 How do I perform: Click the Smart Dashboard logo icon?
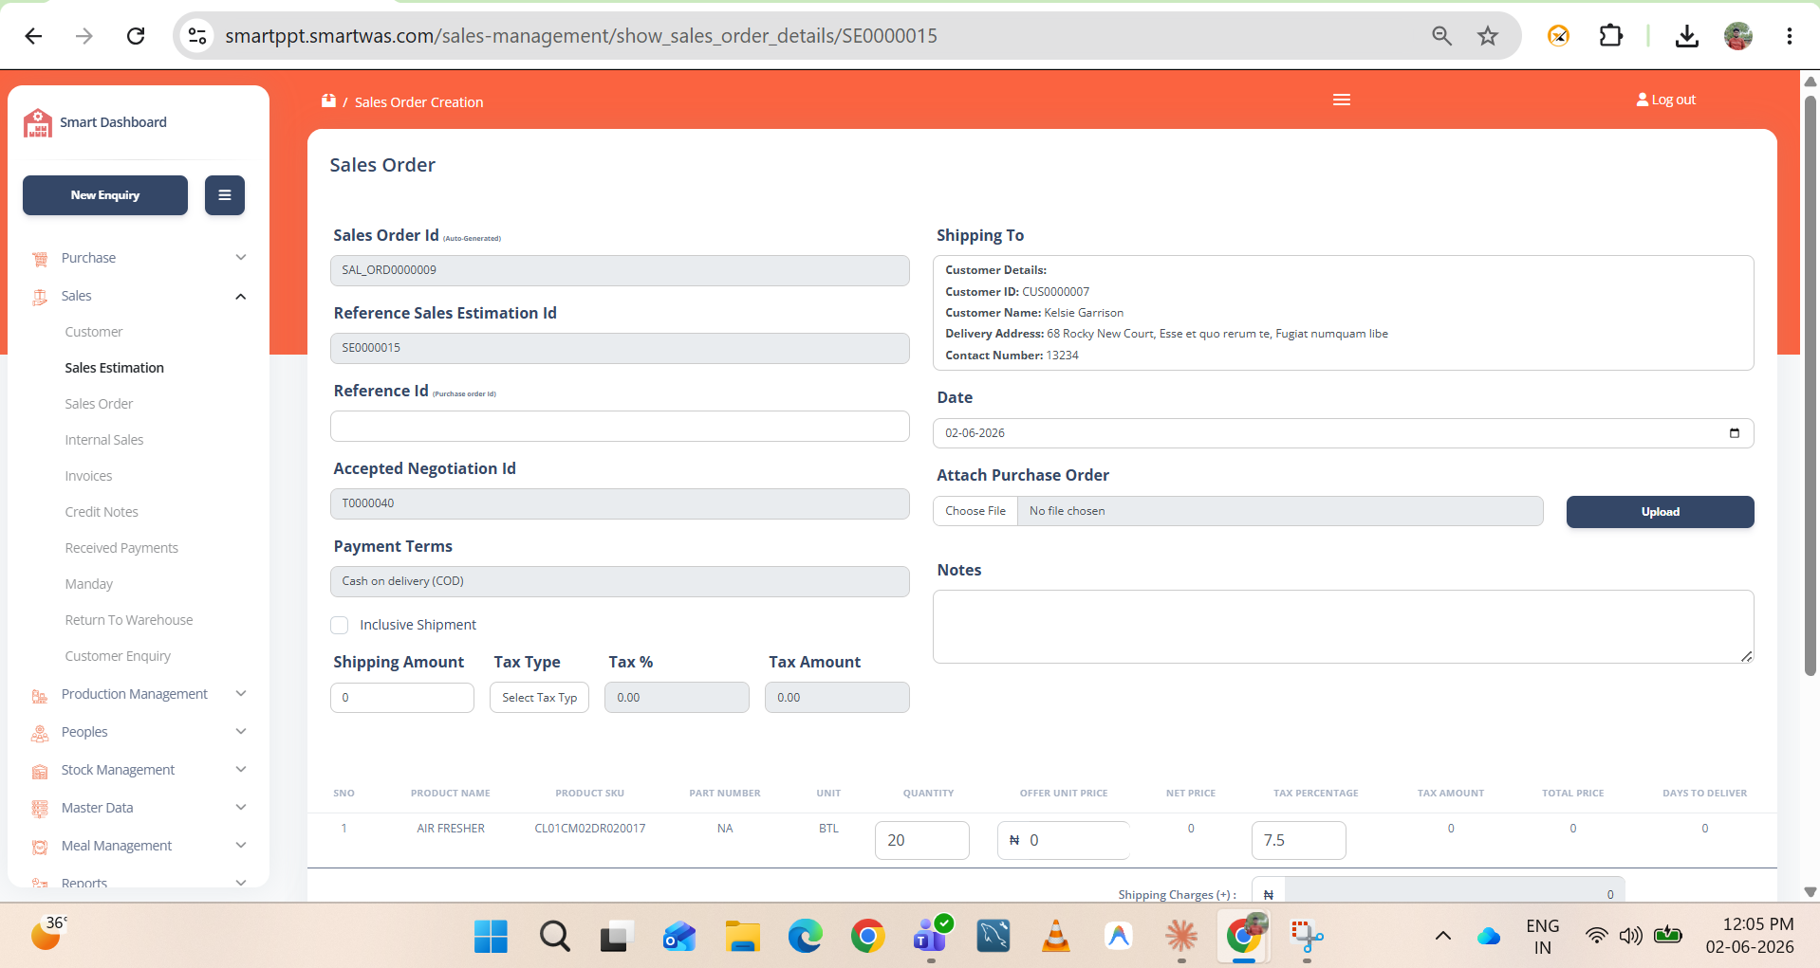tap(38, 122)
